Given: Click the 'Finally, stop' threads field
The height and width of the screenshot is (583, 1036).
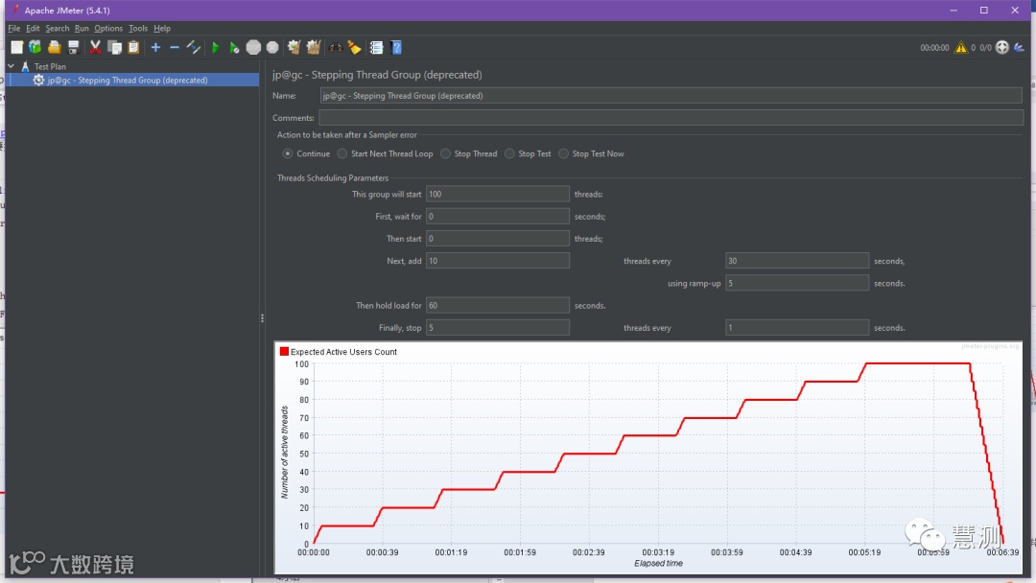Looking at the screenshot, I should pyautogui.click(x=498, y=328).
